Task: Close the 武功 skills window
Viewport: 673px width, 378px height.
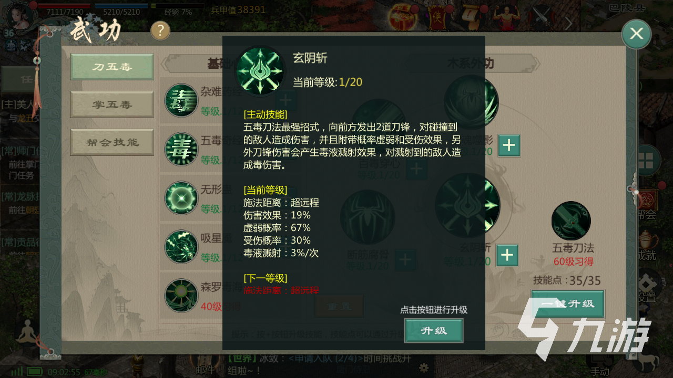Action: [x=636, y=34]
